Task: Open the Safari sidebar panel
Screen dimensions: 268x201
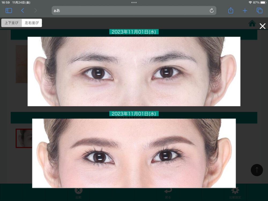Action: [x=9, y=10]
